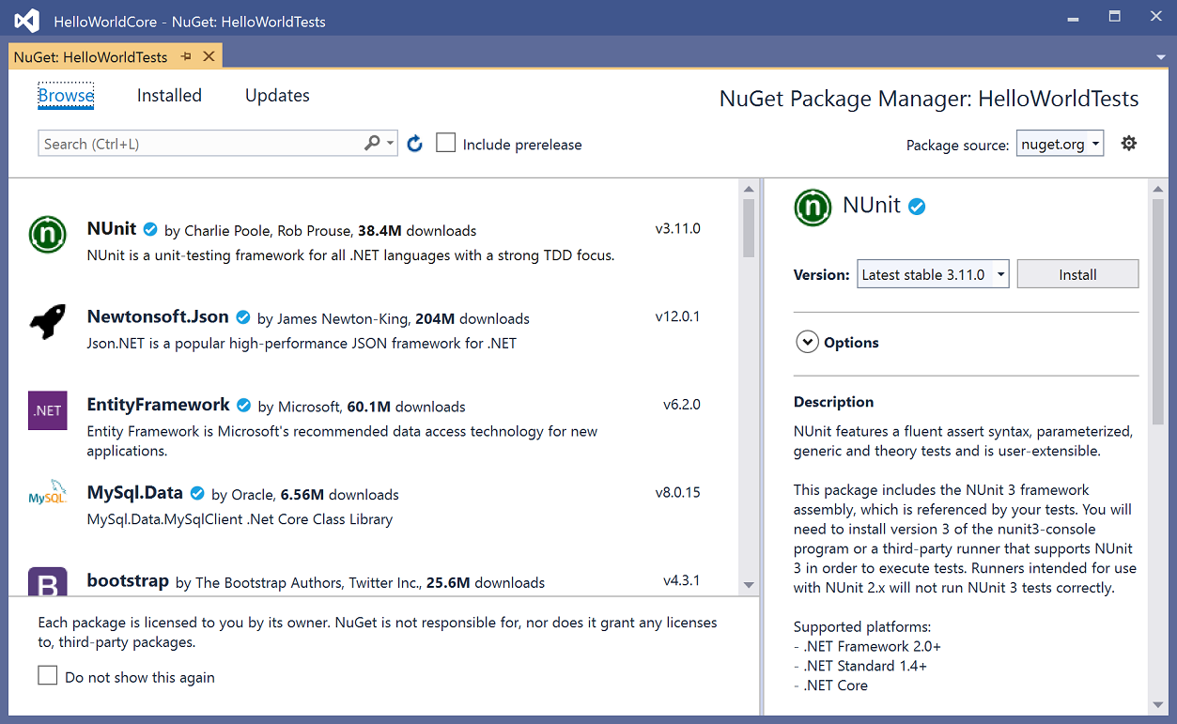Install the NUnit package
The image size is (1177, 724).
[x=1076, y=274]
